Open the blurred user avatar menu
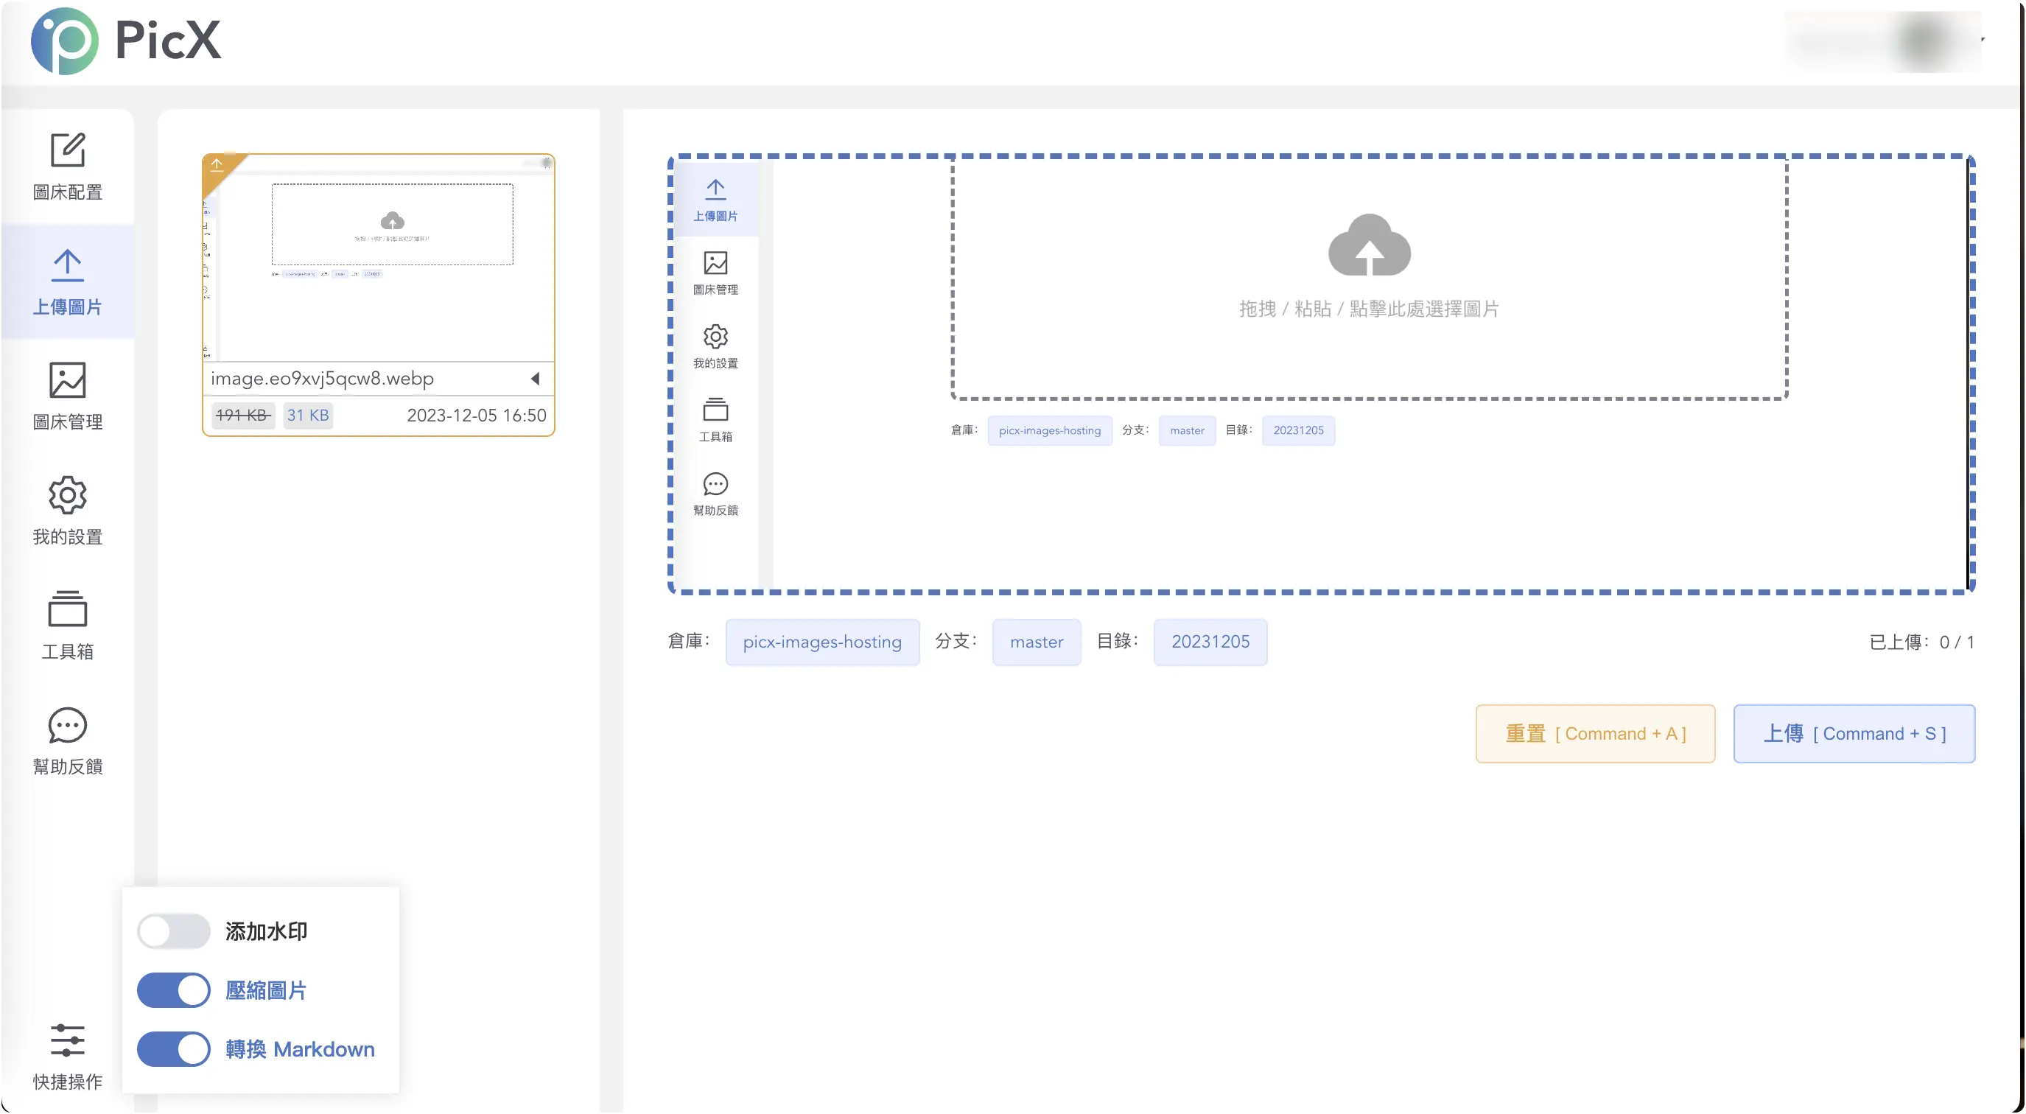The height and width of the screenshot is (1114, 2026). click(1923, 41)
